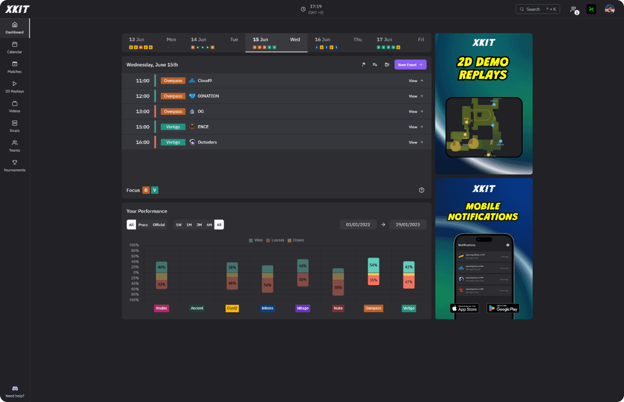Open the 2D Replays section
The width and height of the screenshot is (624, 402).
coord(15,87)
